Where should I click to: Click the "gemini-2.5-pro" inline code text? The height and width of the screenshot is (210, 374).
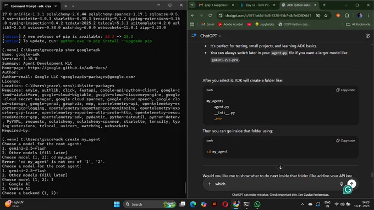pyautogui.click(x=225, y=60)
